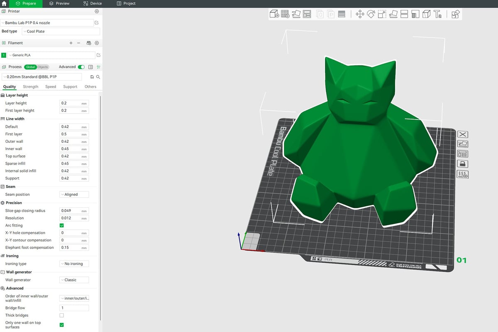Screen dimensions: 498x332
Task: Open the Generic PLA filament dropdown
Action: (x=51, y=55)
